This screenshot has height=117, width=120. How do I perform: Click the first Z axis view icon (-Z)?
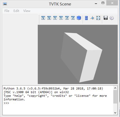pos(67,18)
